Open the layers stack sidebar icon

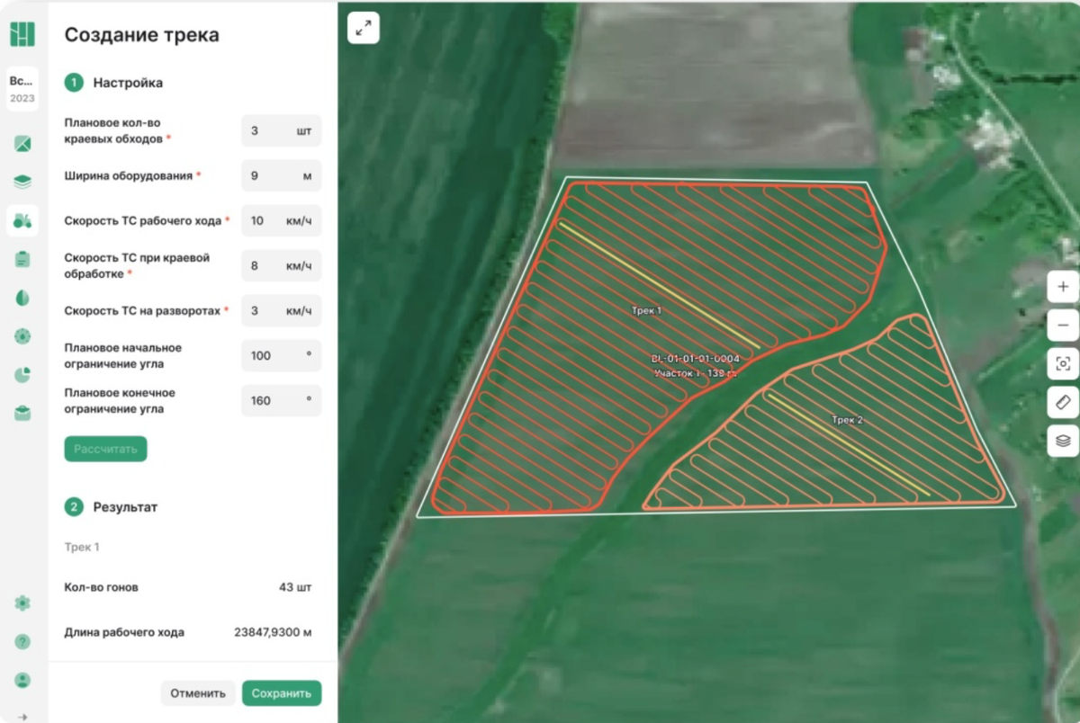[x=22, y=182]
